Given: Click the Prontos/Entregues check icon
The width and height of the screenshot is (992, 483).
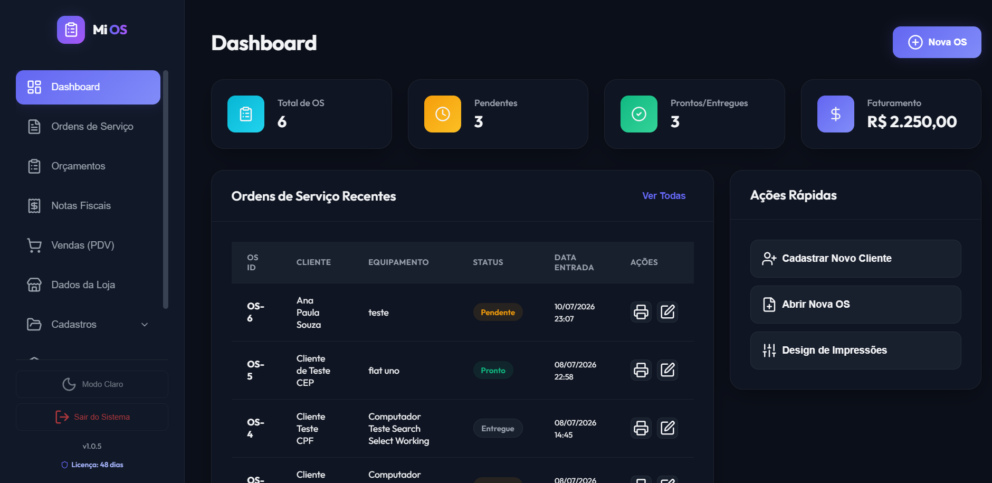Looking at the screenshot, I should point(639,114).
